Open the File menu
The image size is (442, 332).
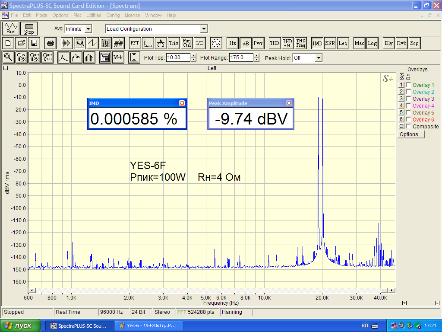coord(14,15)
